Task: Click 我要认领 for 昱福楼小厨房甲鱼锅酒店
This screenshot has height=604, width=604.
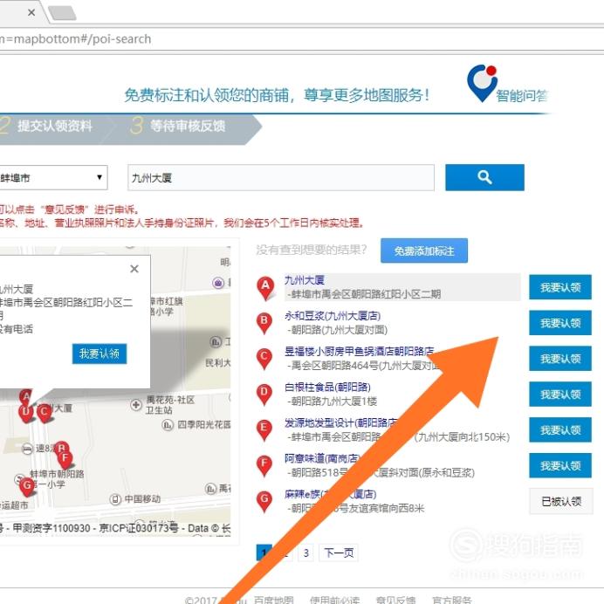Action: pyautogui.click(x=560, y=359)
